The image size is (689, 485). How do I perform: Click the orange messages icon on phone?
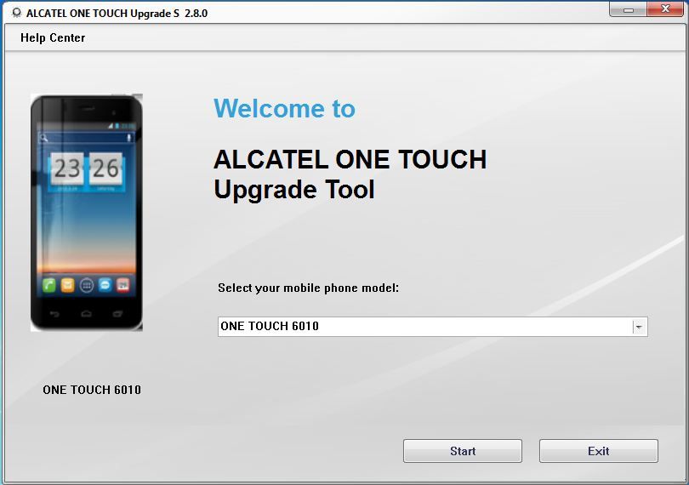tap(67, 285)
